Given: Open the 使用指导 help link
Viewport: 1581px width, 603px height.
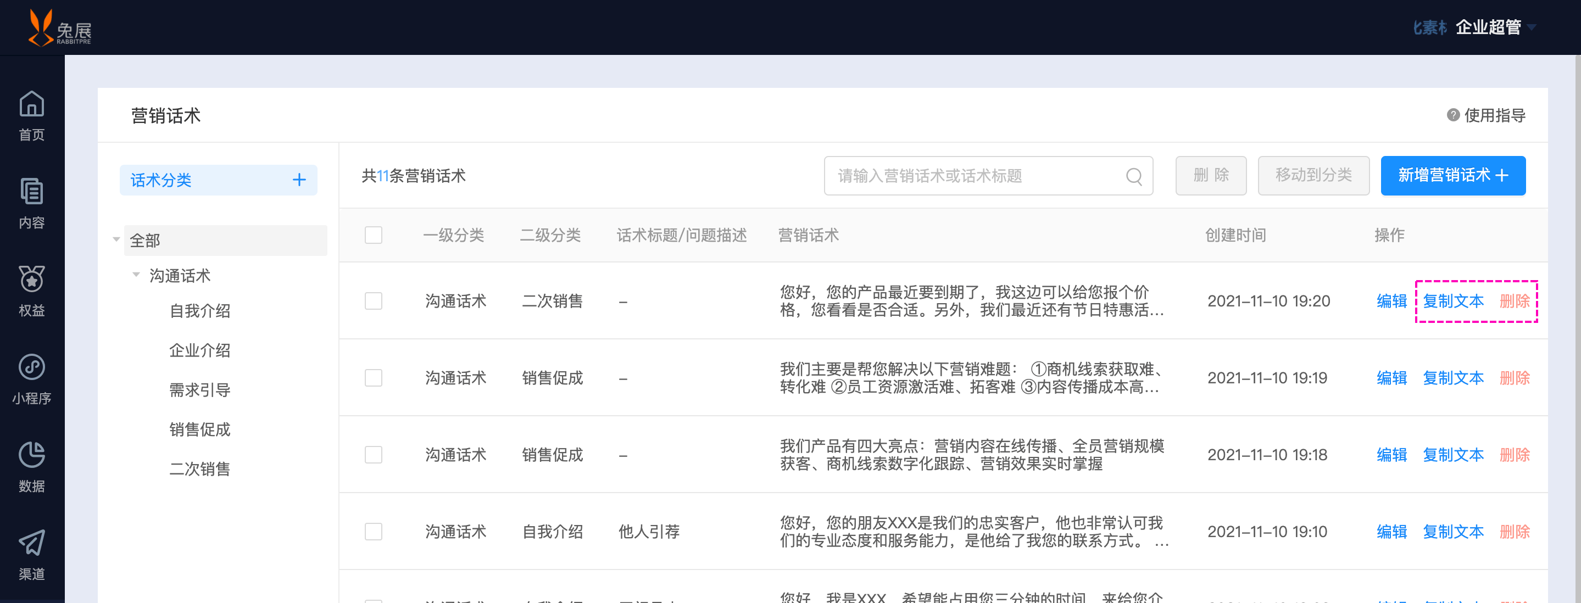Looking at the screenshot, I should [x=1494, y=115].
